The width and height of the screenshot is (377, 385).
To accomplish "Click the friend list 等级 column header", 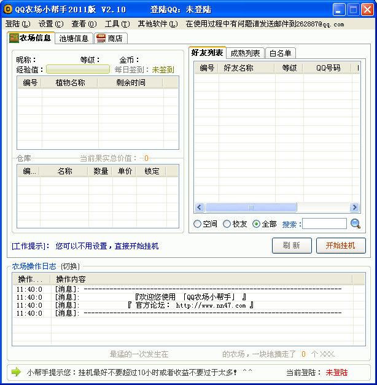I will point(289,68).
